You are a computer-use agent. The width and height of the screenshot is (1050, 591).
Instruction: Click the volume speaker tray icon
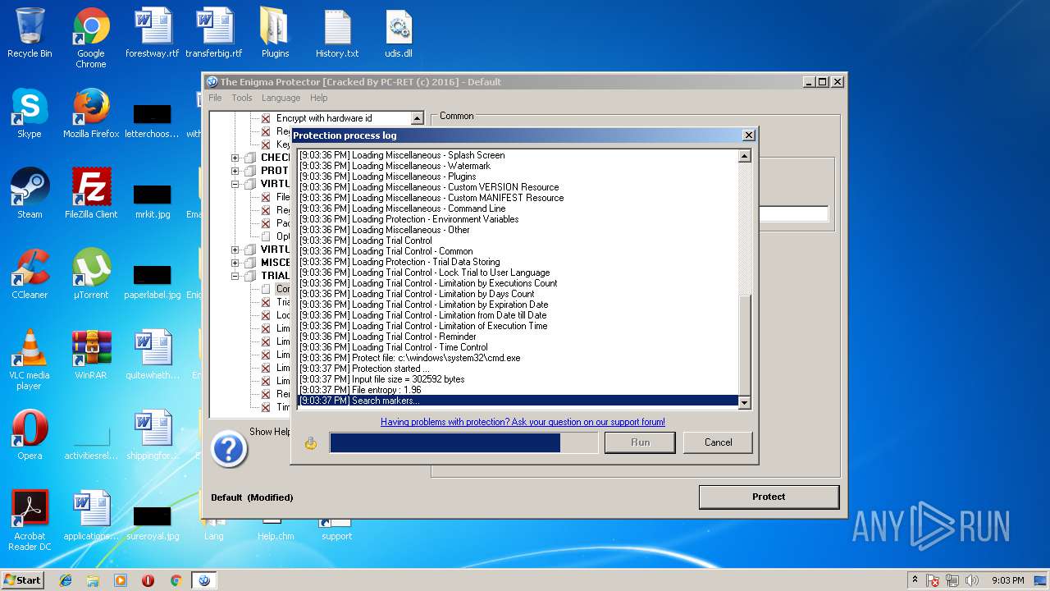(x=971, y=580)
